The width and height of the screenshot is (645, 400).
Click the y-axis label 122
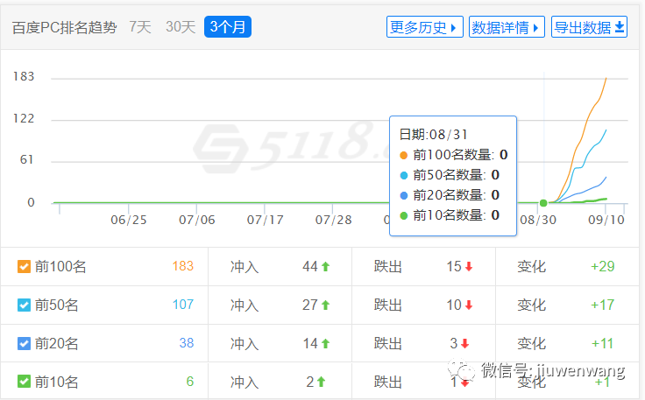24,119
